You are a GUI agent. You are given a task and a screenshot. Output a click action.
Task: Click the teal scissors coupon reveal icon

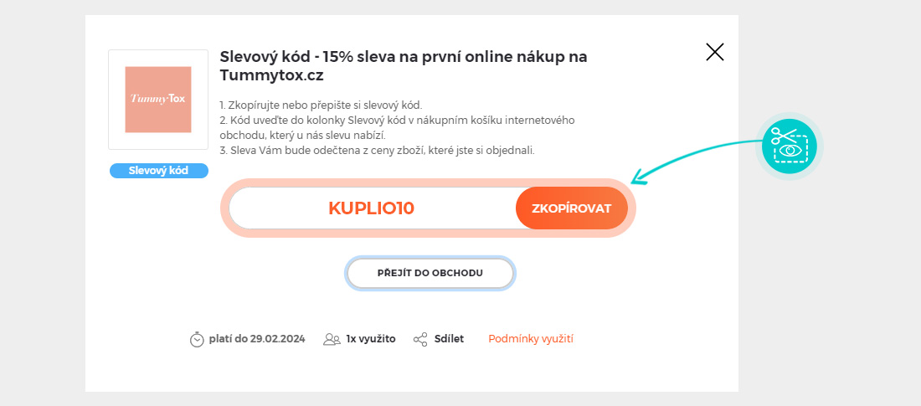[790, 146]
